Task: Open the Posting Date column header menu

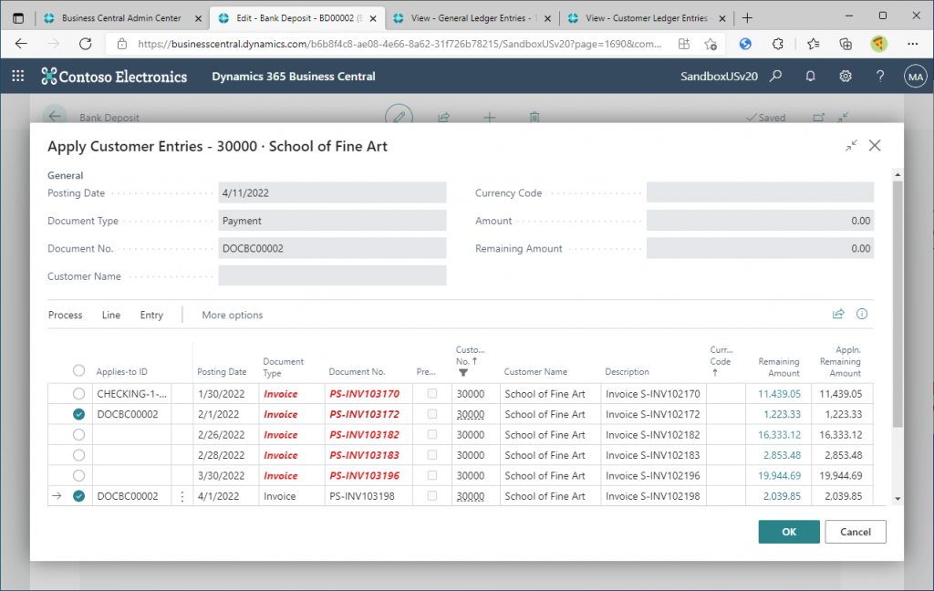Action: 222,372
